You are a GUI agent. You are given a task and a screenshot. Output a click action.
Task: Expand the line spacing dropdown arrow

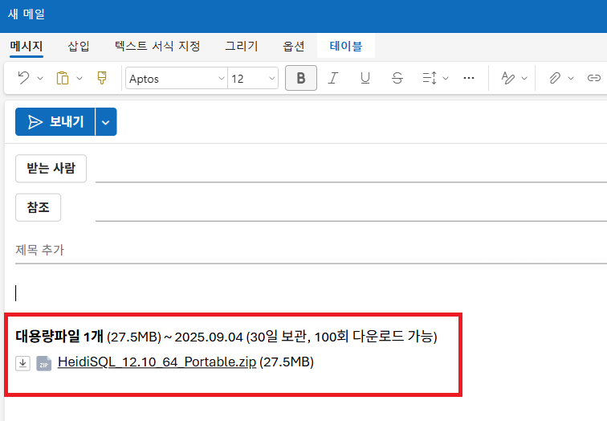click(x=446, y=78)
